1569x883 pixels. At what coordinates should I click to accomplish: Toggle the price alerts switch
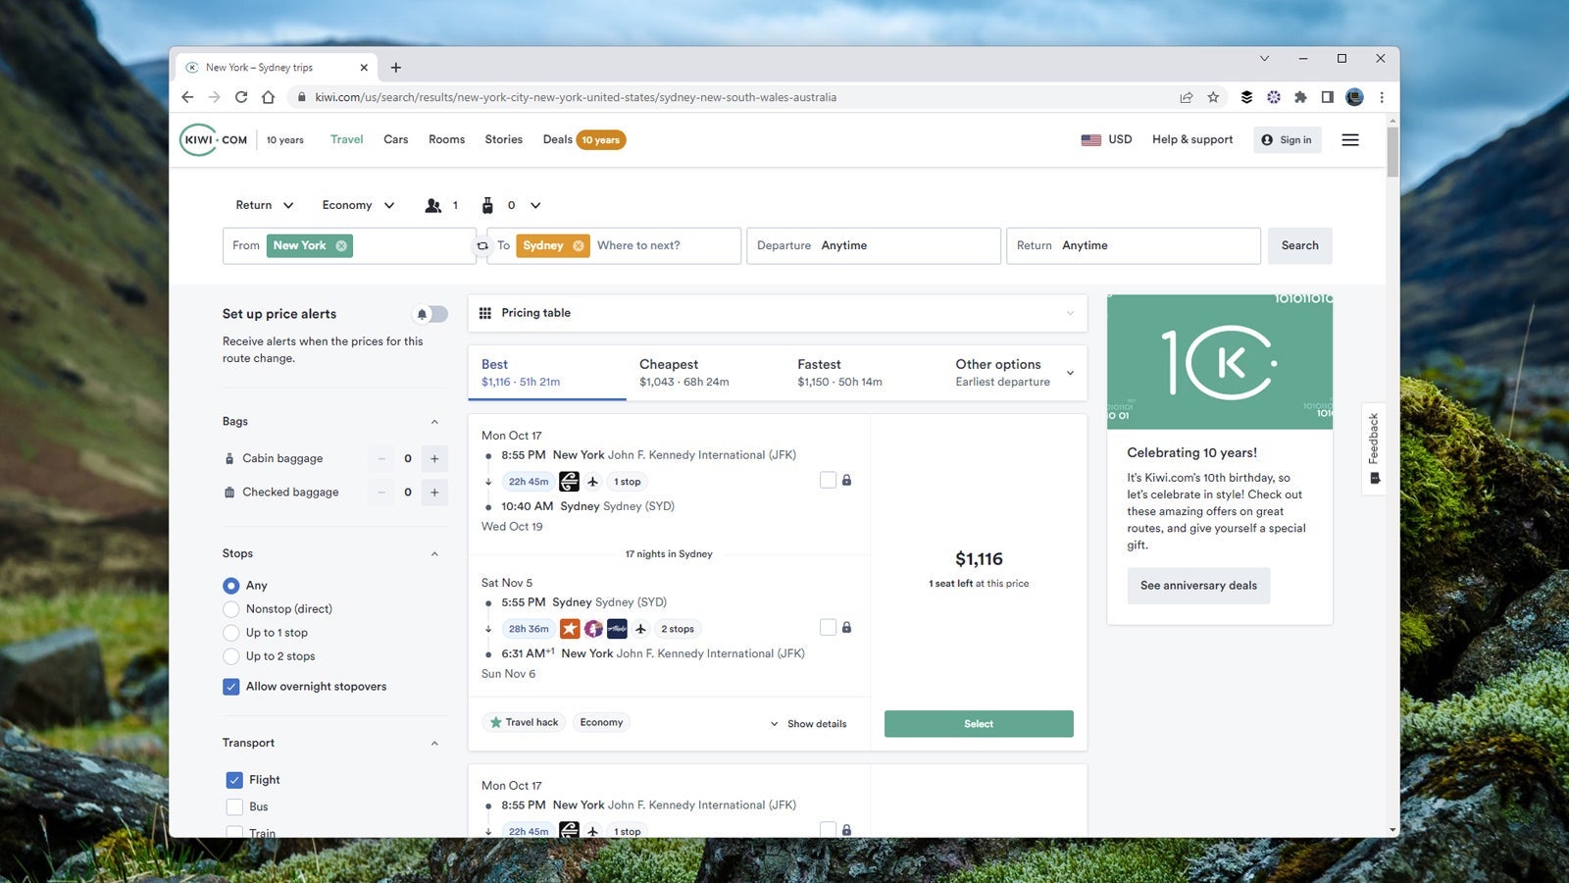[x=431, y=314]
